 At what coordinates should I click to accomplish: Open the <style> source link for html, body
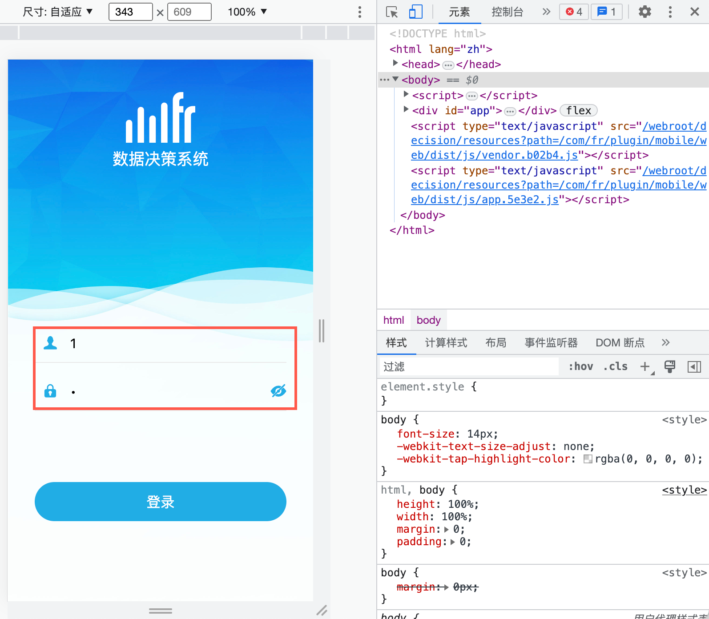[x=684, y=490]
